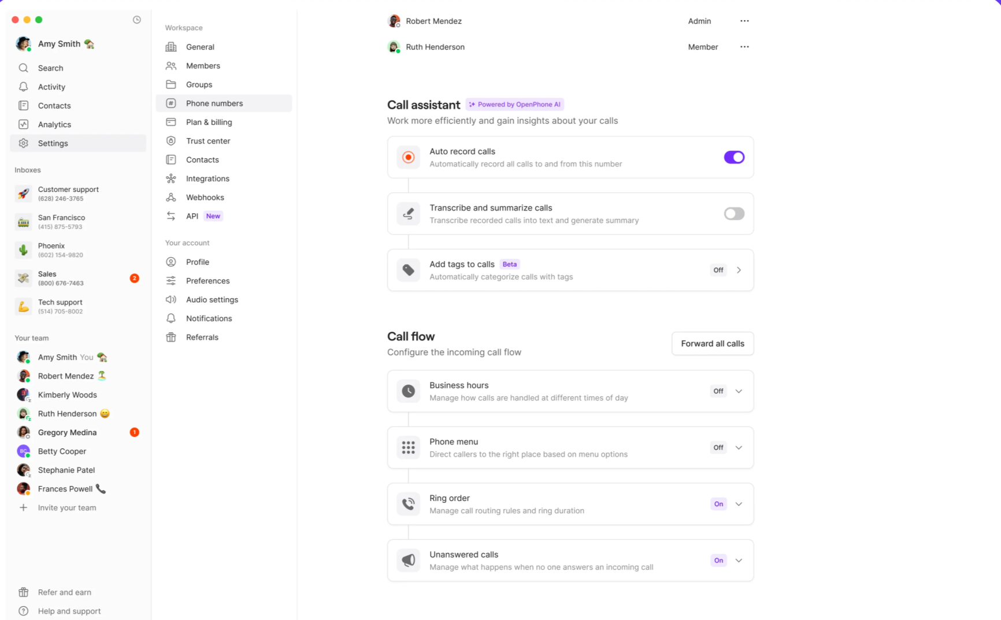
Task: Click the Webhooks icon
Action: point(171,197)
